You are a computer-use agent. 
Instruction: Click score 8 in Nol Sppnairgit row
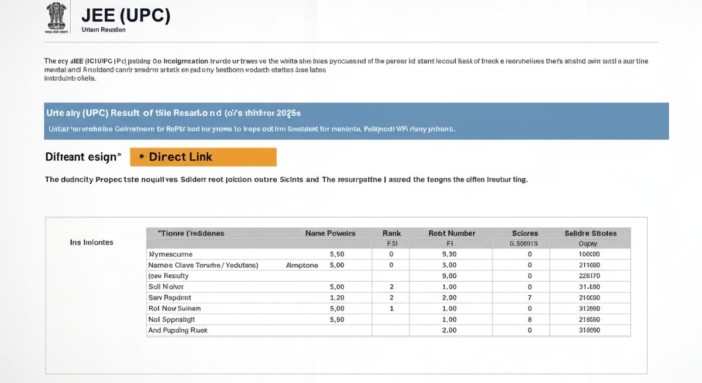(x=529, y=319)
